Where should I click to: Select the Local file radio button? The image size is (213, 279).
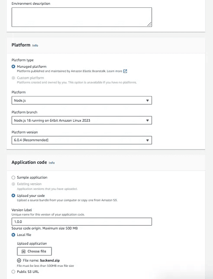(13, 235)
